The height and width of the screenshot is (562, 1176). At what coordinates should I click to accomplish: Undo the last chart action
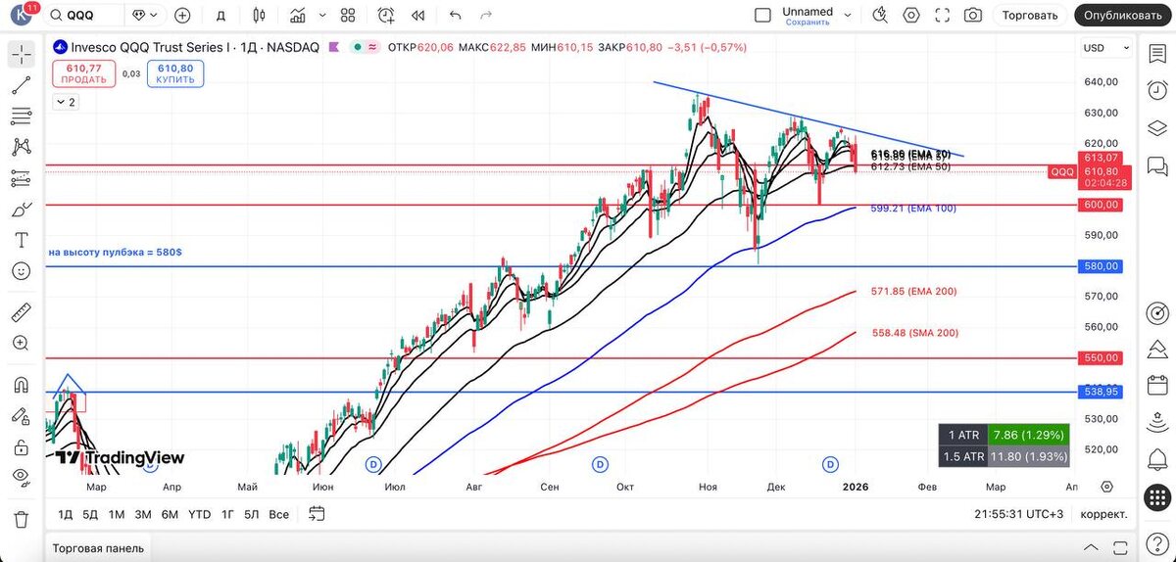coord(455,15)
